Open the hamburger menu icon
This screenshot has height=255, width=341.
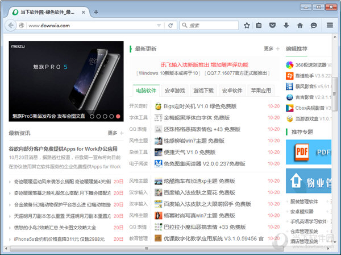tap(330, 25)
